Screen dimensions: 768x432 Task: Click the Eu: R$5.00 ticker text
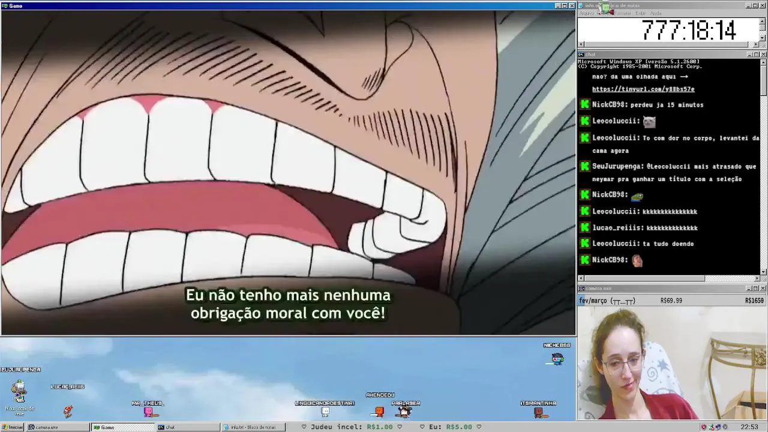tap(451, 427)
